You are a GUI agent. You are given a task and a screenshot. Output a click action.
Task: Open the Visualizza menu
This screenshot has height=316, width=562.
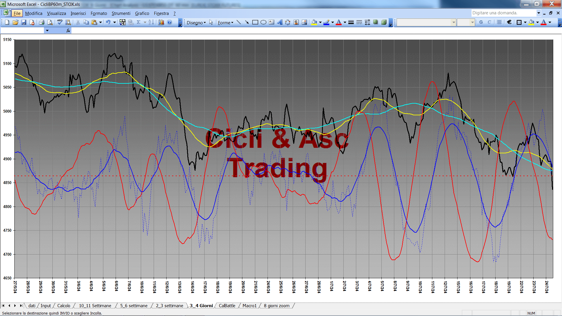[56, 13]
